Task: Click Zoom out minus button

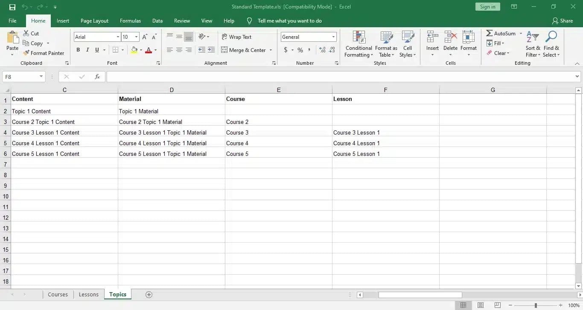Action: pos(510,305)
